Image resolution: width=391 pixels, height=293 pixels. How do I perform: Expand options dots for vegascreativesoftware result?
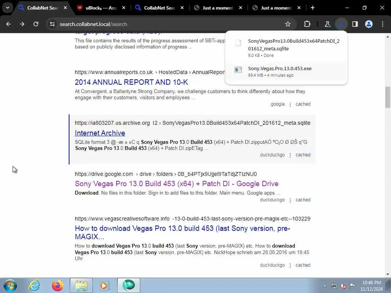click(290, 266)
